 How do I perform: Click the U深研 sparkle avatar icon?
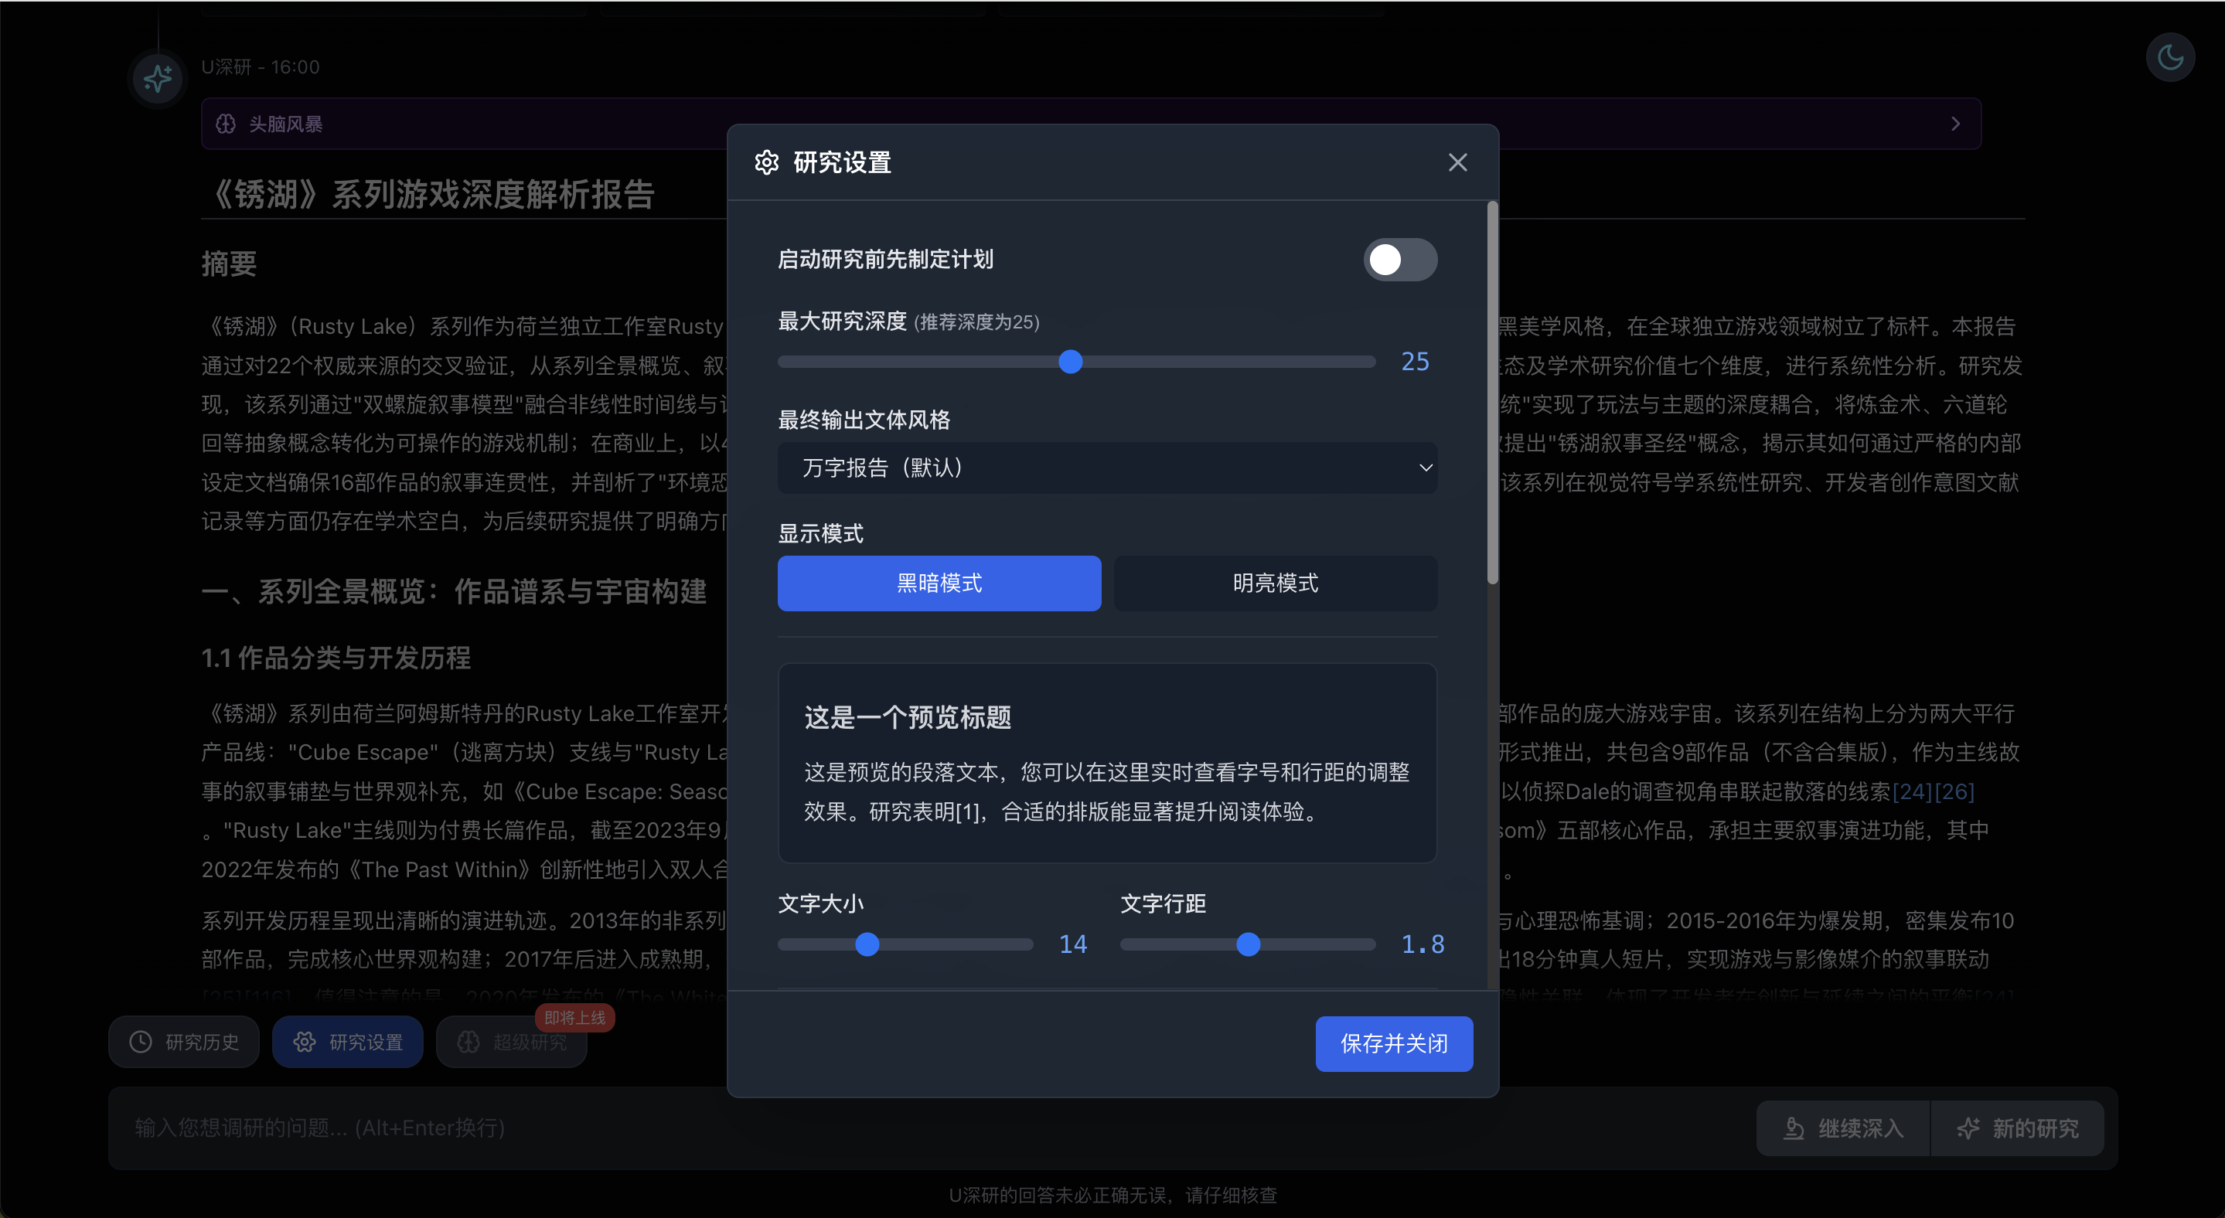[x=157, y=79]
